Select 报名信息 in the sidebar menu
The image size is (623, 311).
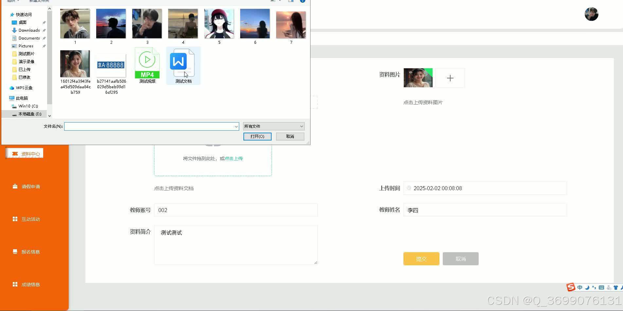click(x=15, y=252)
